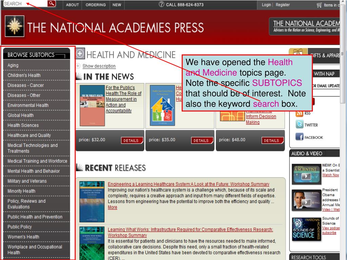The image size is (347, 260).
Task: Click the For the Public's Health cover
Action: click(92, 106)
